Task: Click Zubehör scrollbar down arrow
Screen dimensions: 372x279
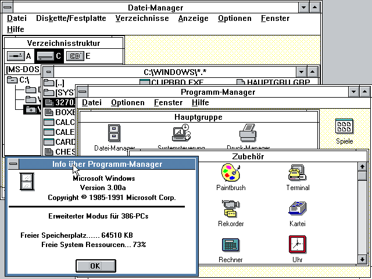Action: click(x=362, y=259)
